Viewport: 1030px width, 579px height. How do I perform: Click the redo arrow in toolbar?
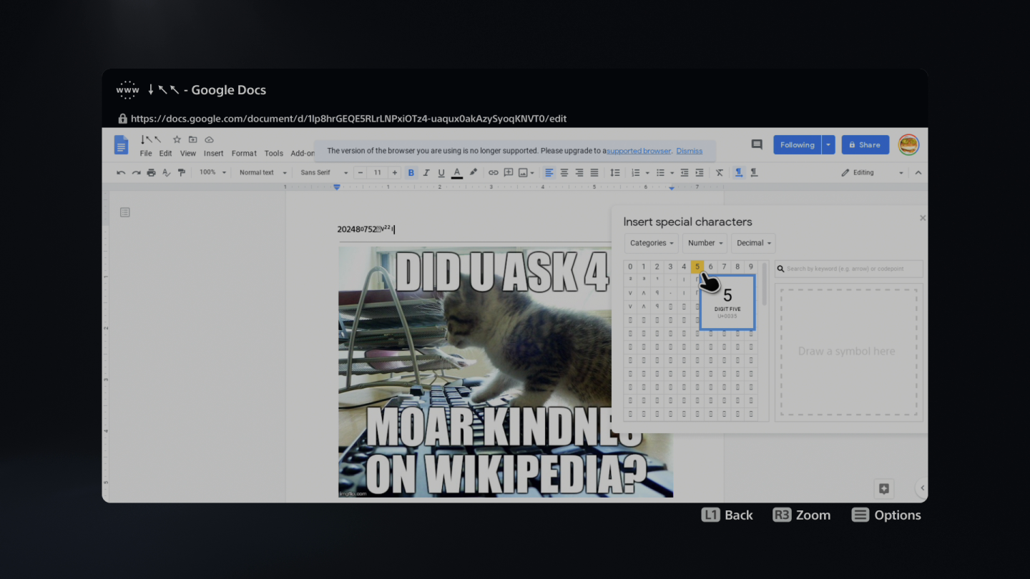(x=136, y=172)
